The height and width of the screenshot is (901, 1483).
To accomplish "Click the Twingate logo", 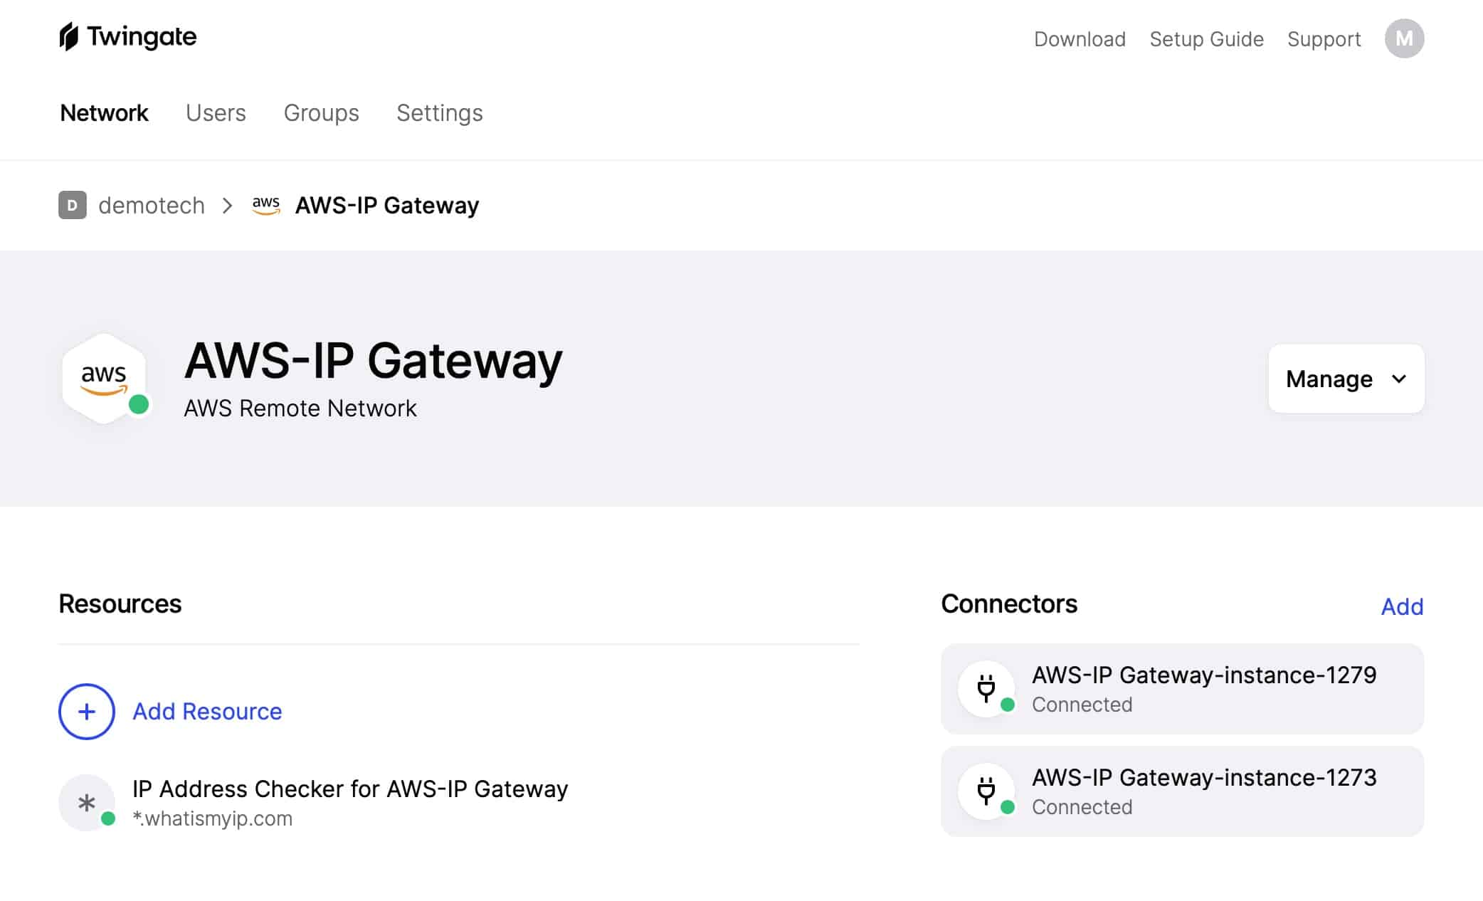I will pos(127,37).
